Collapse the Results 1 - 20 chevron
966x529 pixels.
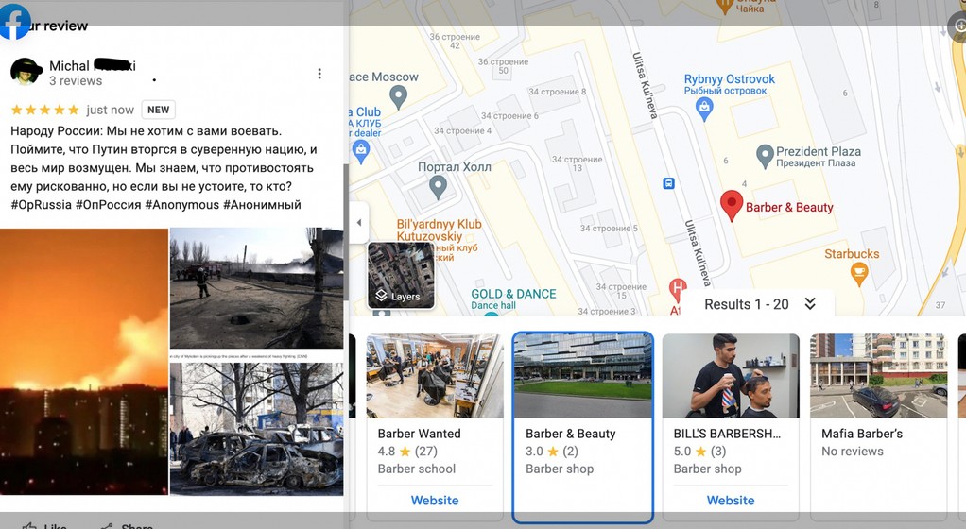pyautogui.click(x=810, y=303)
